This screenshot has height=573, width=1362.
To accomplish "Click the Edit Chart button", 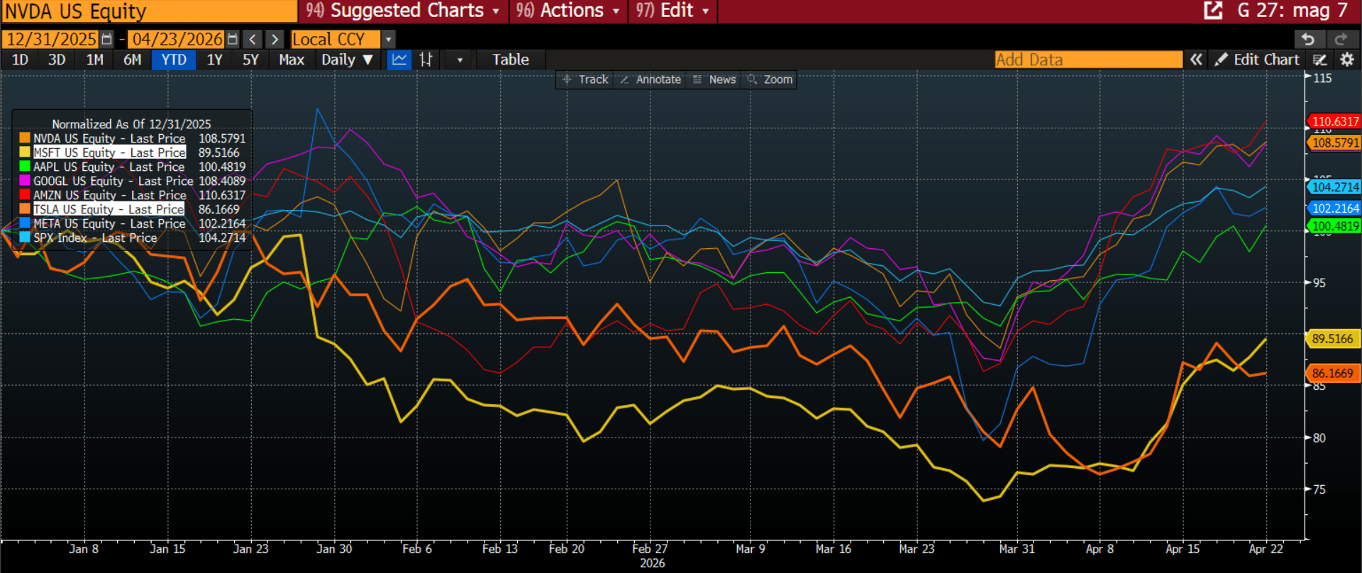I will click(1257, 60).
